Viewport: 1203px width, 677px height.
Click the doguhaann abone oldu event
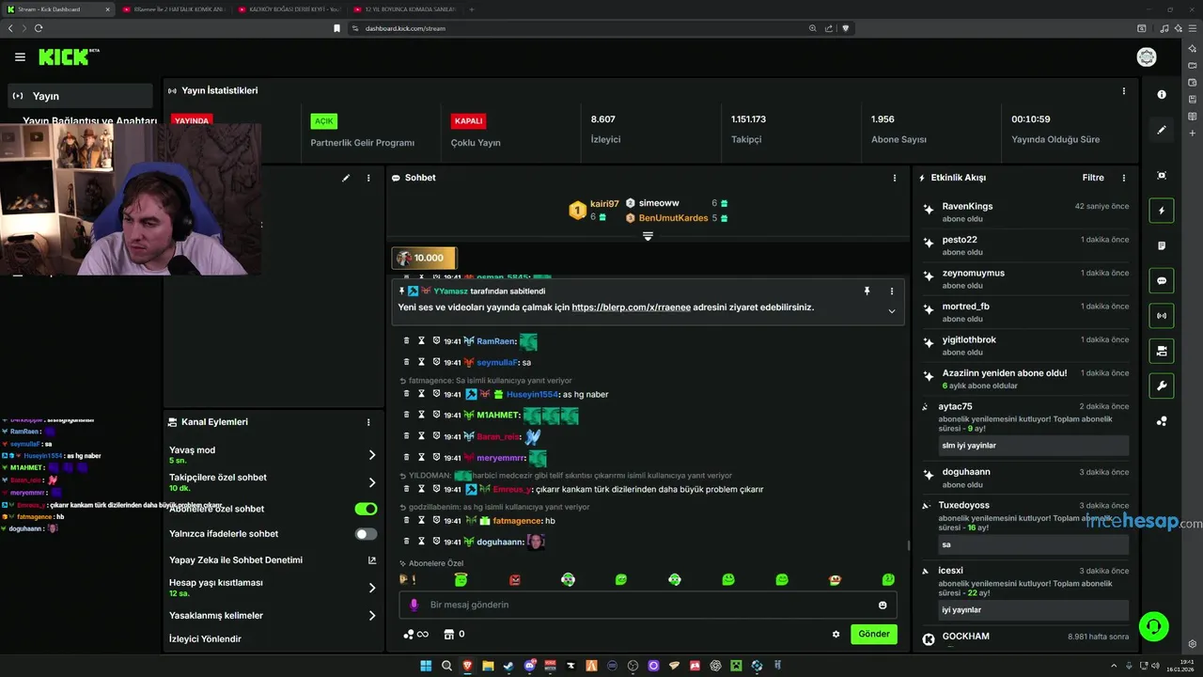(1026, 478)
